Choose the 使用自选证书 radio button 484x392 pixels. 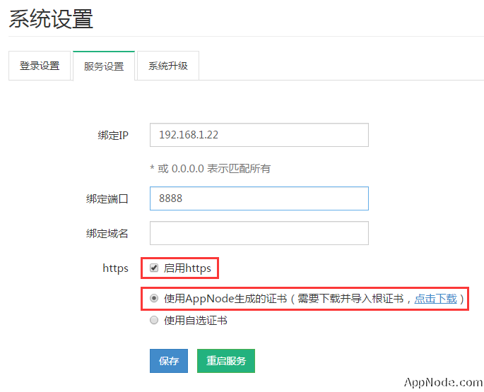pyautogui.click(x=154, y=320)
